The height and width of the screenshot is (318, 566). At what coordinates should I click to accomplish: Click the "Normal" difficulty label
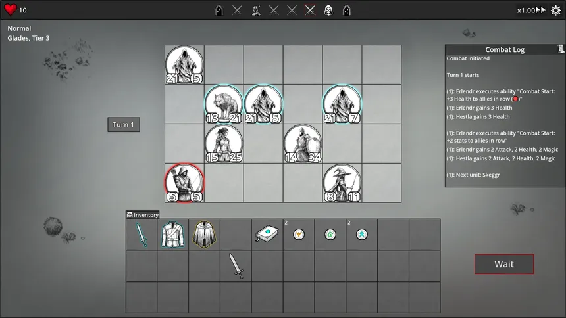click(19, 28)
